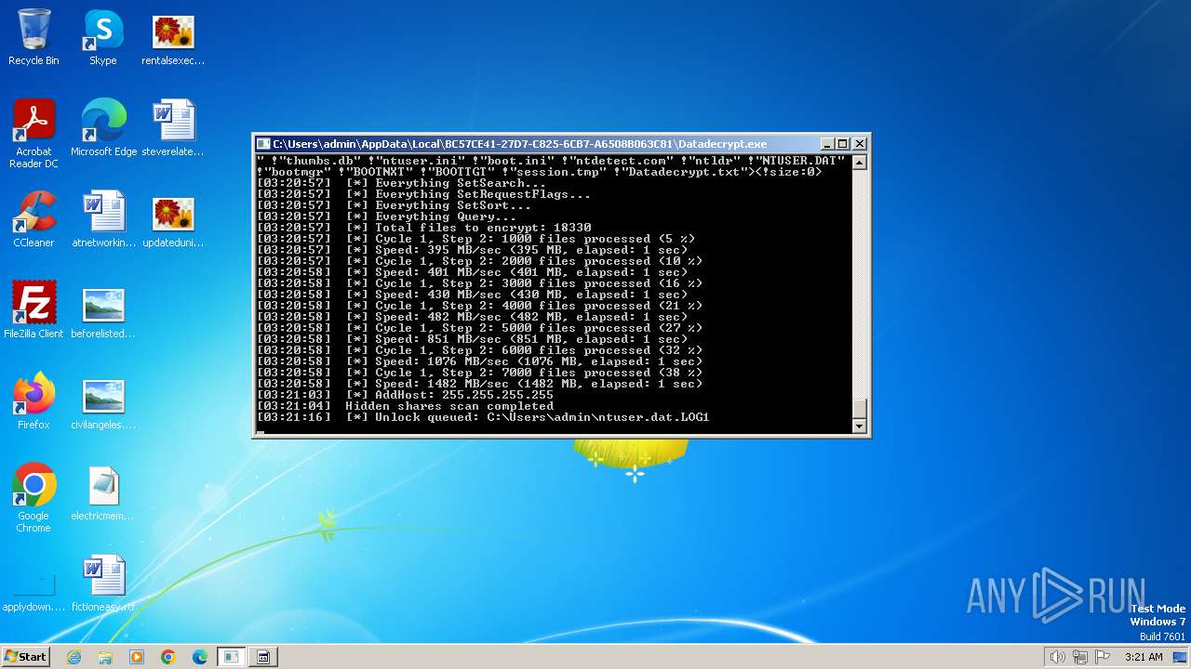
Task: Click 'Total files to encrypt: 18330' line
Action: [423, 228]
